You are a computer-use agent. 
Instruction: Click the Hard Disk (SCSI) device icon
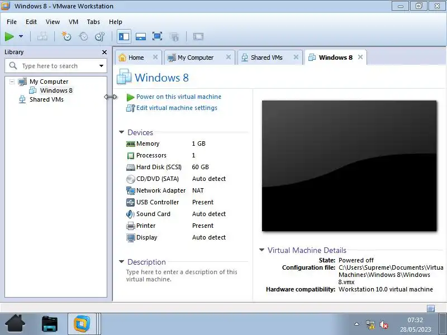[x=131, y=167]
